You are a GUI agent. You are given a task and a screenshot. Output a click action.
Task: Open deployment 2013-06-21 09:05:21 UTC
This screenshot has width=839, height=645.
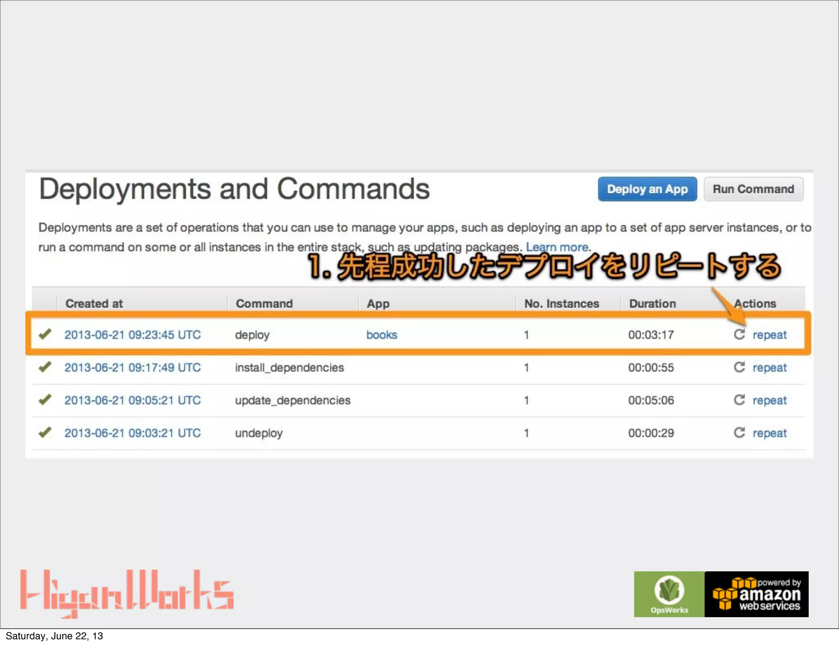[x=132, y=400]
